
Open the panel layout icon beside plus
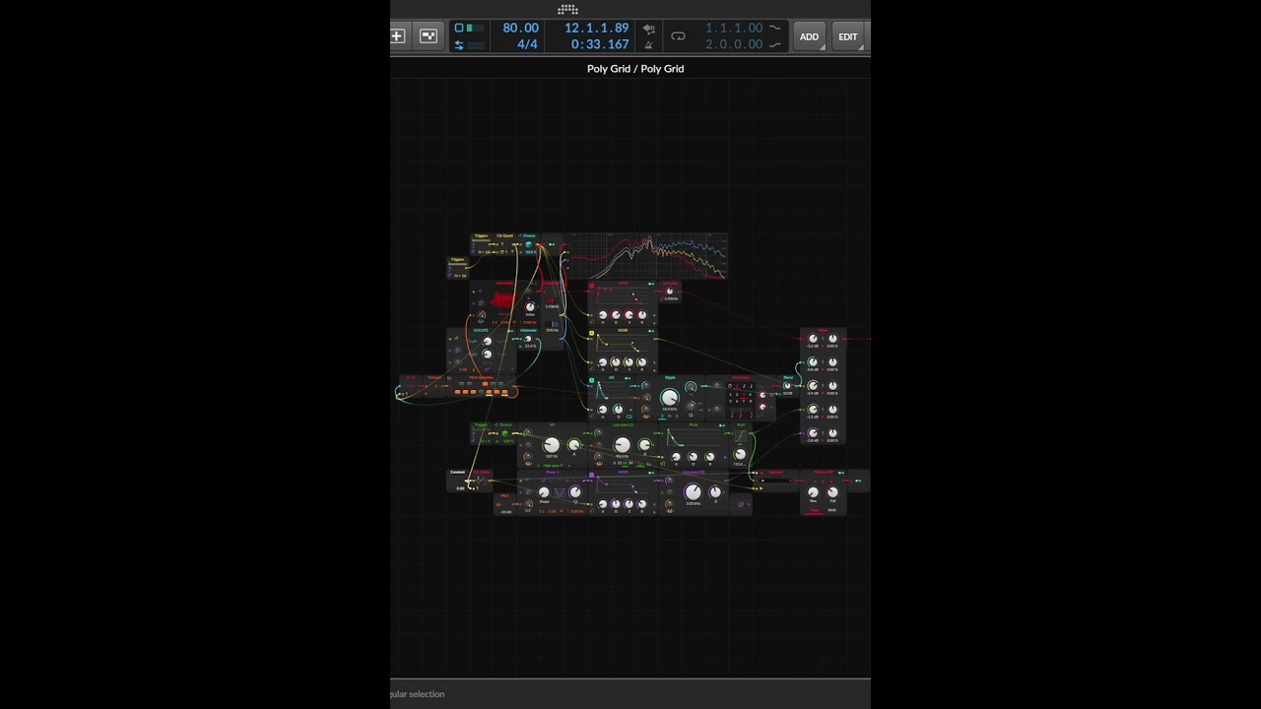(429, 36)
